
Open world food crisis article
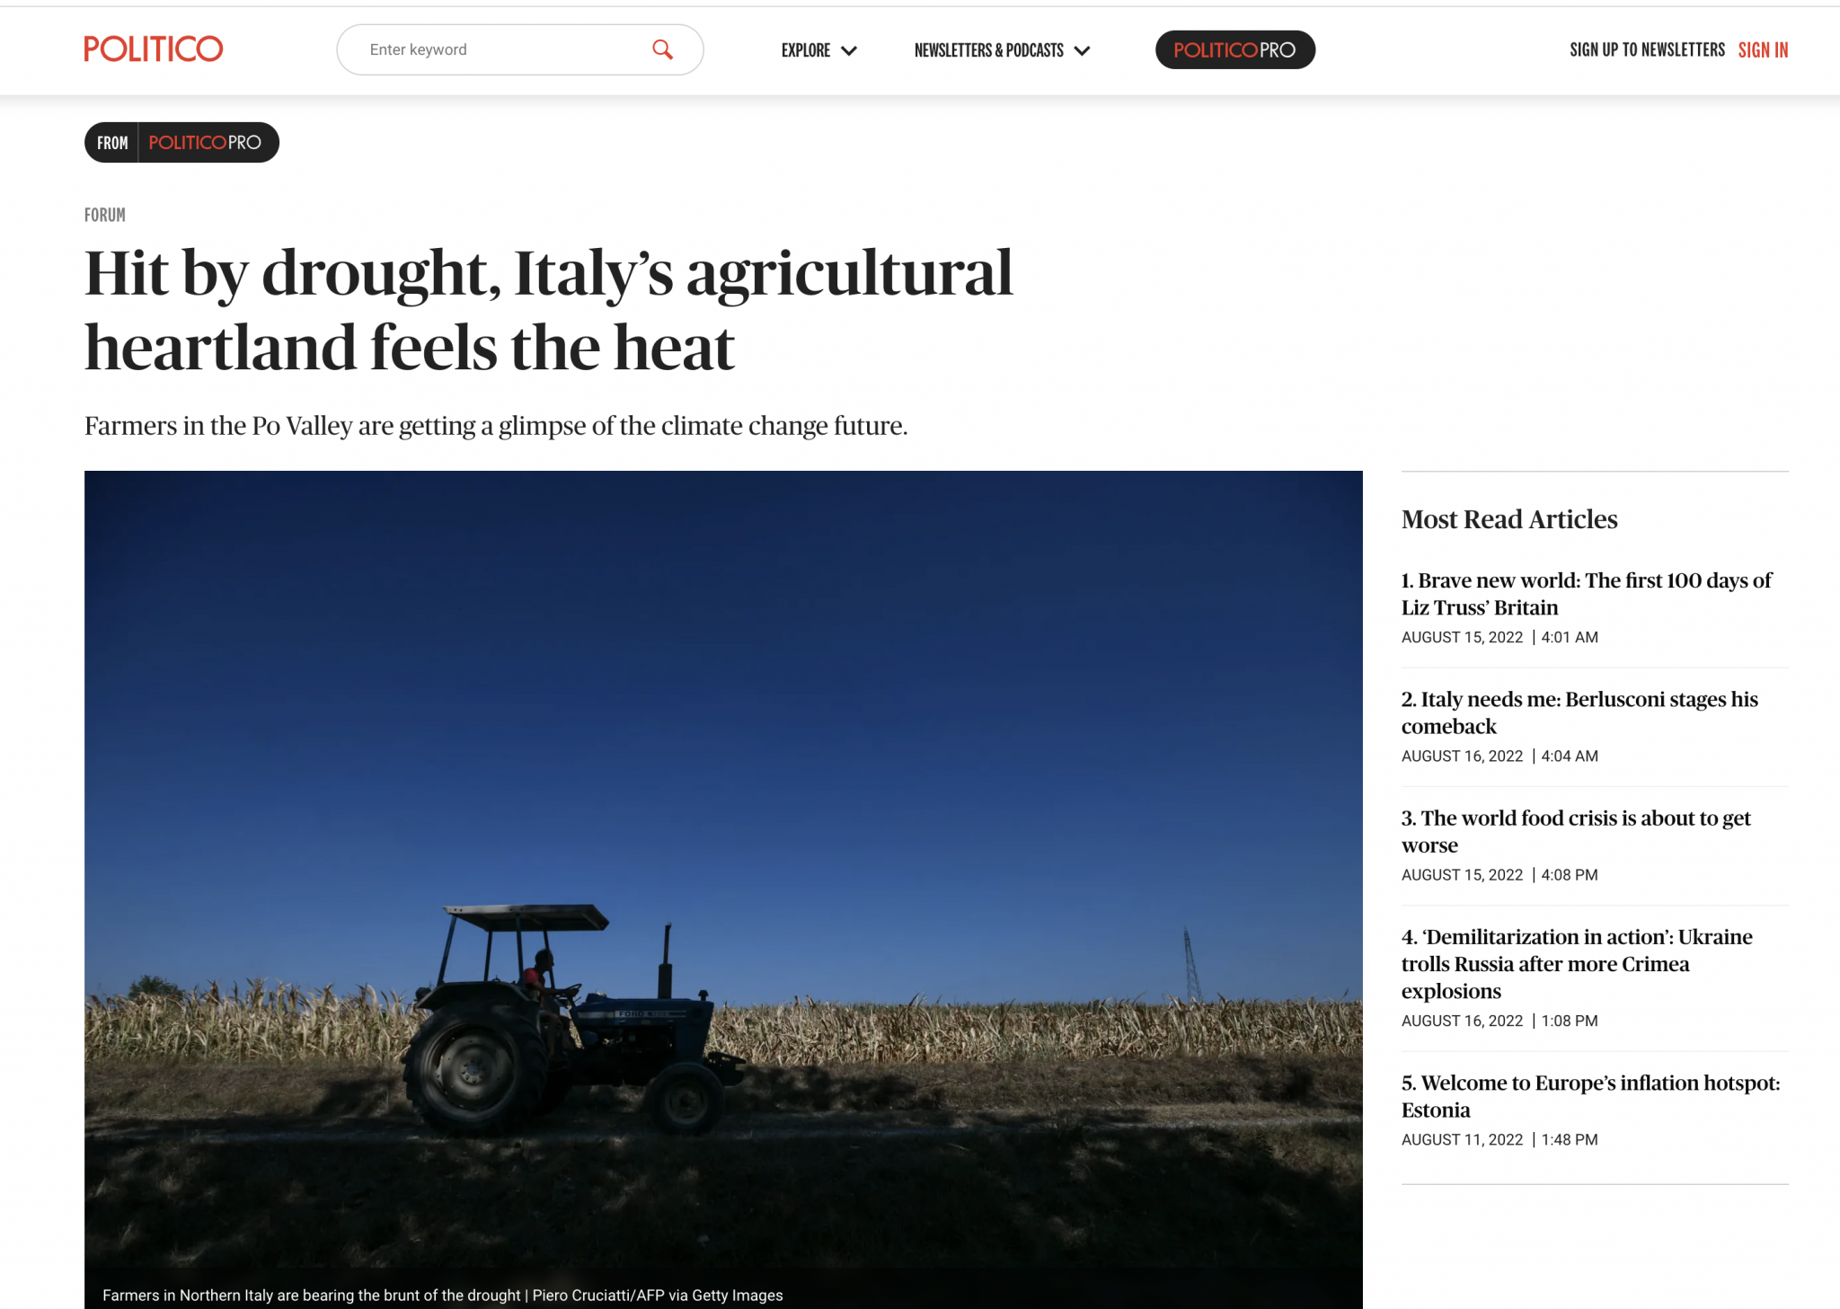[x=1576, y=831]
